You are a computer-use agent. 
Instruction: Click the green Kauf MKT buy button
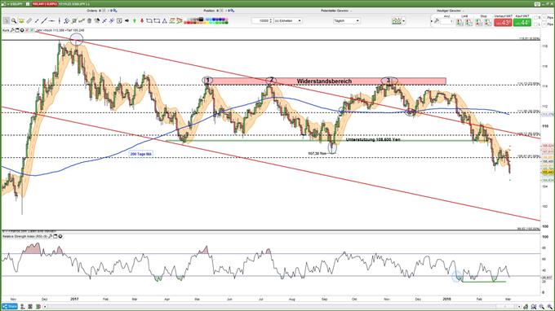tap(522, 23)
